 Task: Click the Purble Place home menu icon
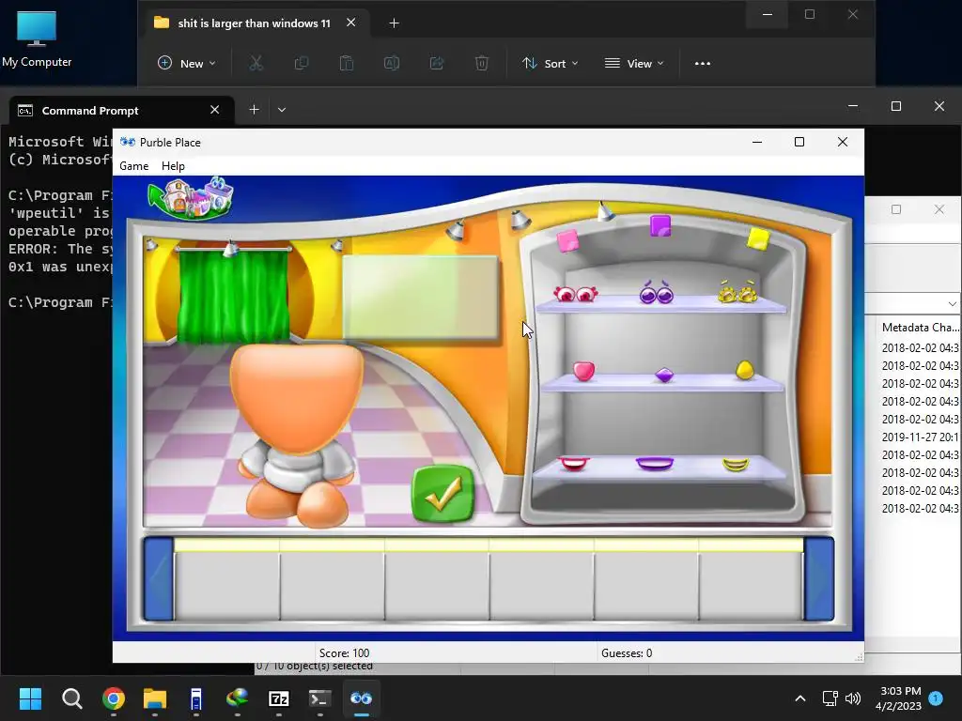191,197
